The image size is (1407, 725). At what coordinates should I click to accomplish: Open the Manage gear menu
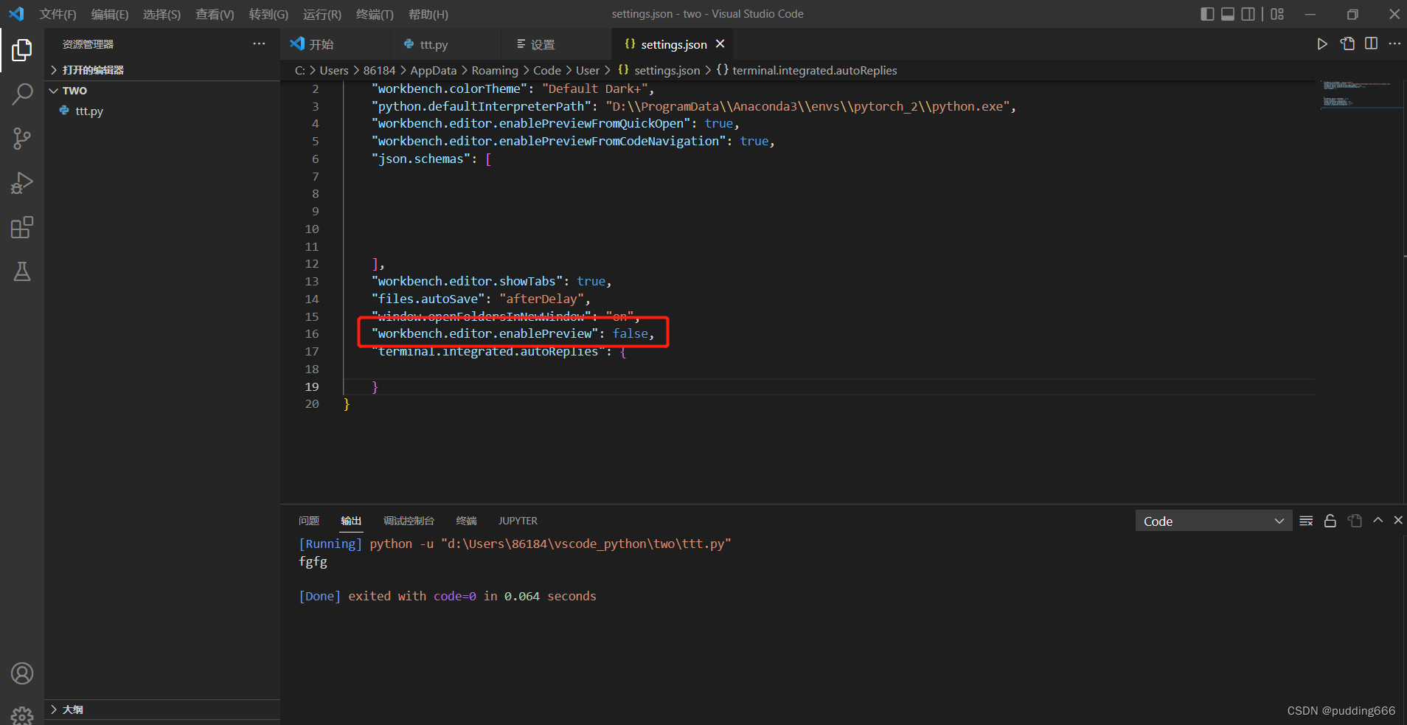[22, 715]
